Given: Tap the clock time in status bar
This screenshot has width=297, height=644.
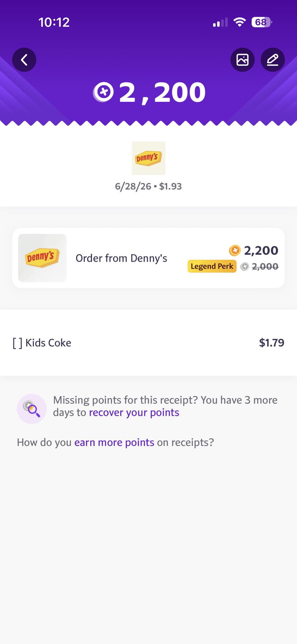Looking at the screenshot, I should pyautogui.click(x=54, y=22).
